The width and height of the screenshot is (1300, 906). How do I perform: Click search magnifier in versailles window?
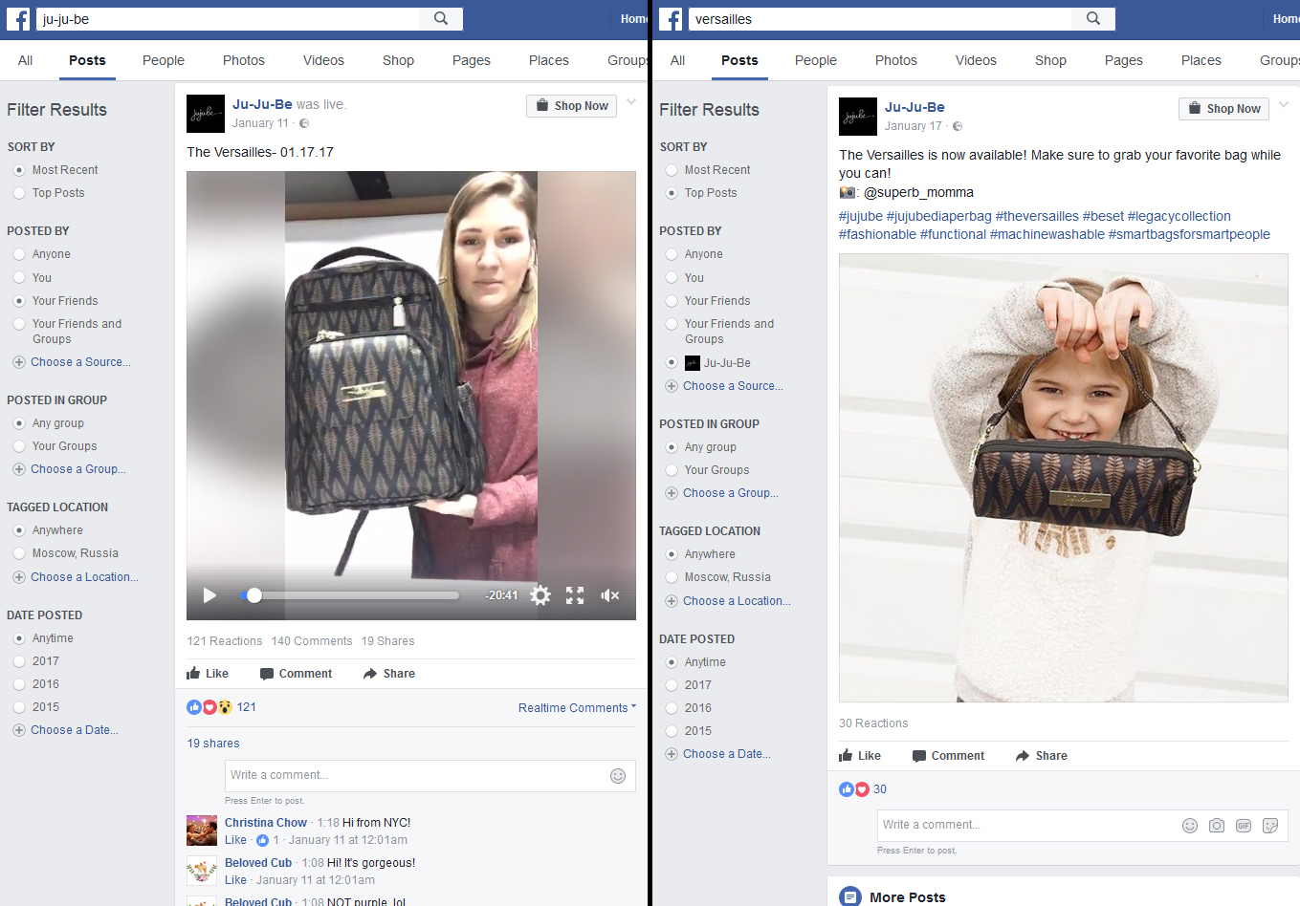pos(1093,18)
